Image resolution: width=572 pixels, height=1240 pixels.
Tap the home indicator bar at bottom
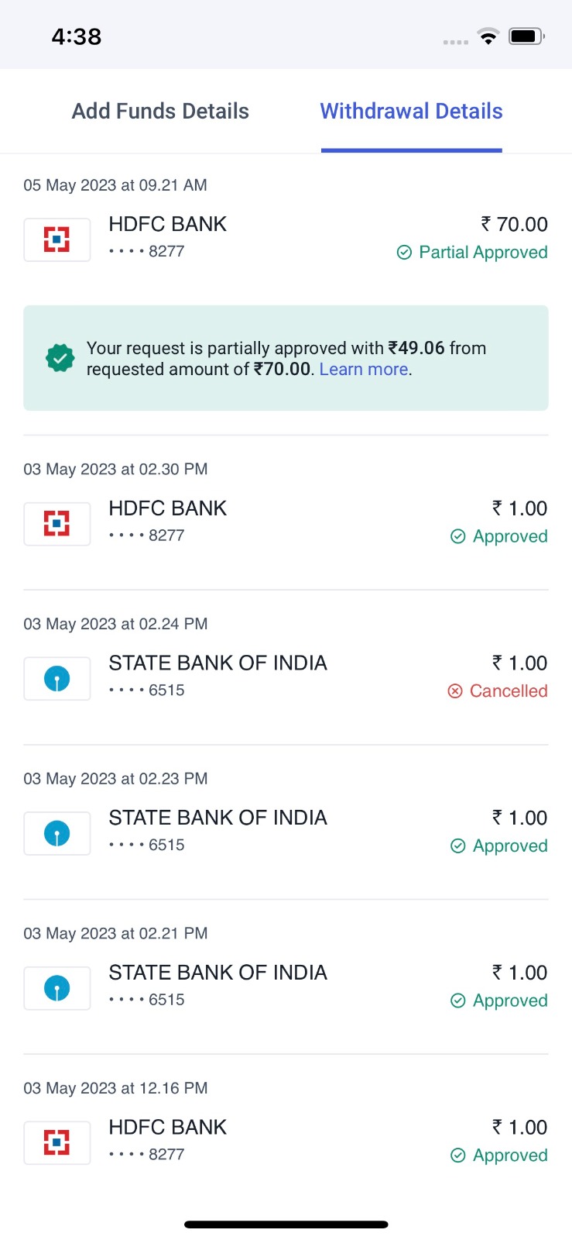coord(286,1224)
